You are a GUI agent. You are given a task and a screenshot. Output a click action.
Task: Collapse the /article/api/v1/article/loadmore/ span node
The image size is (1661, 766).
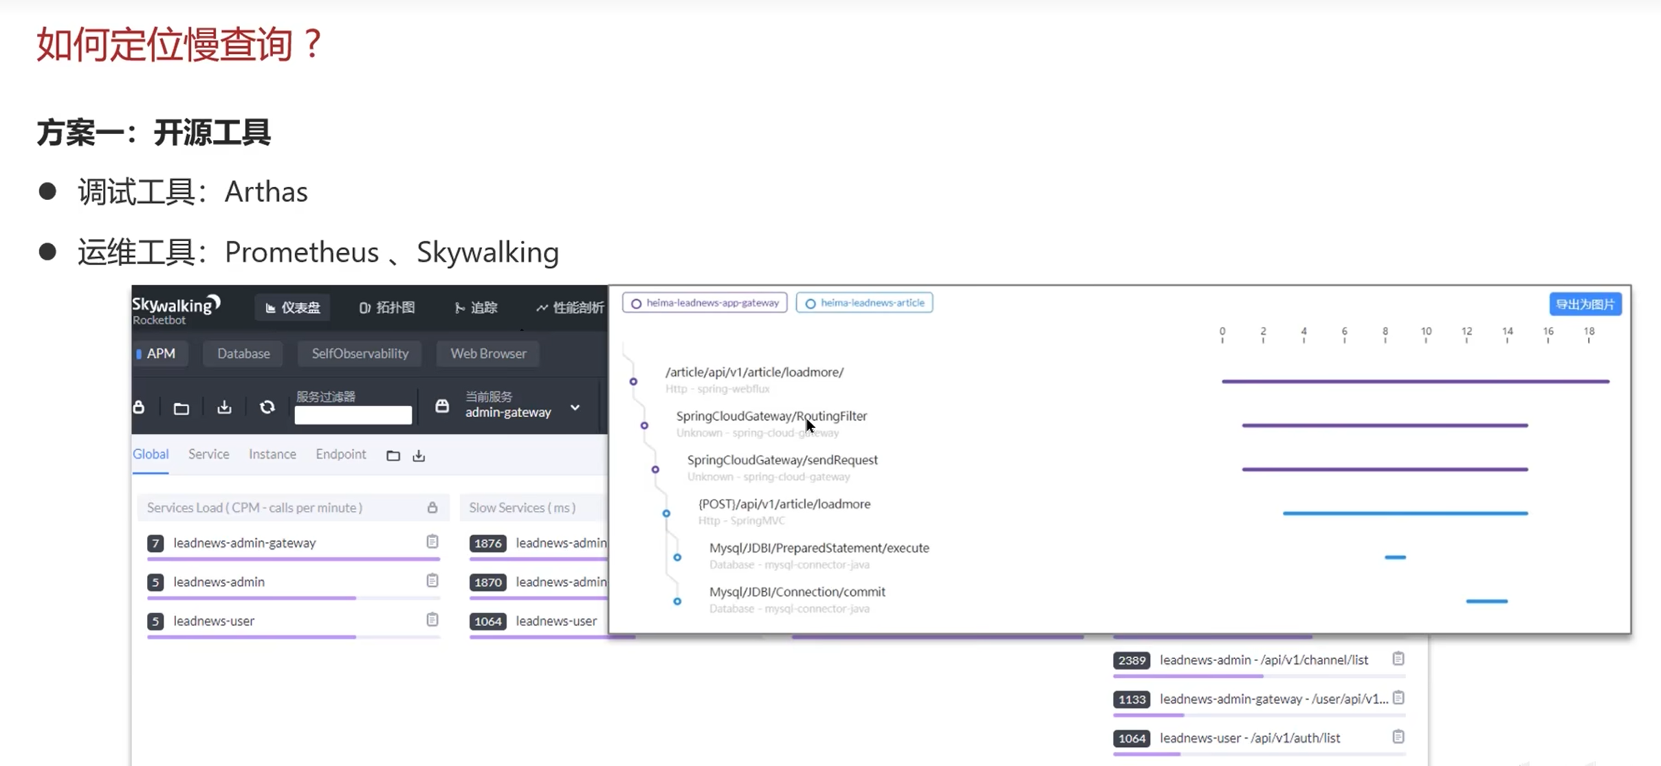click(633, 381)
